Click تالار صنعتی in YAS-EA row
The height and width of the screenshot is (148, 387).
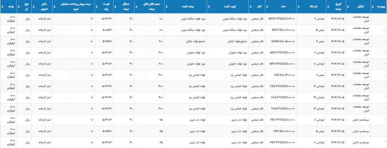[x=257, y=75]
